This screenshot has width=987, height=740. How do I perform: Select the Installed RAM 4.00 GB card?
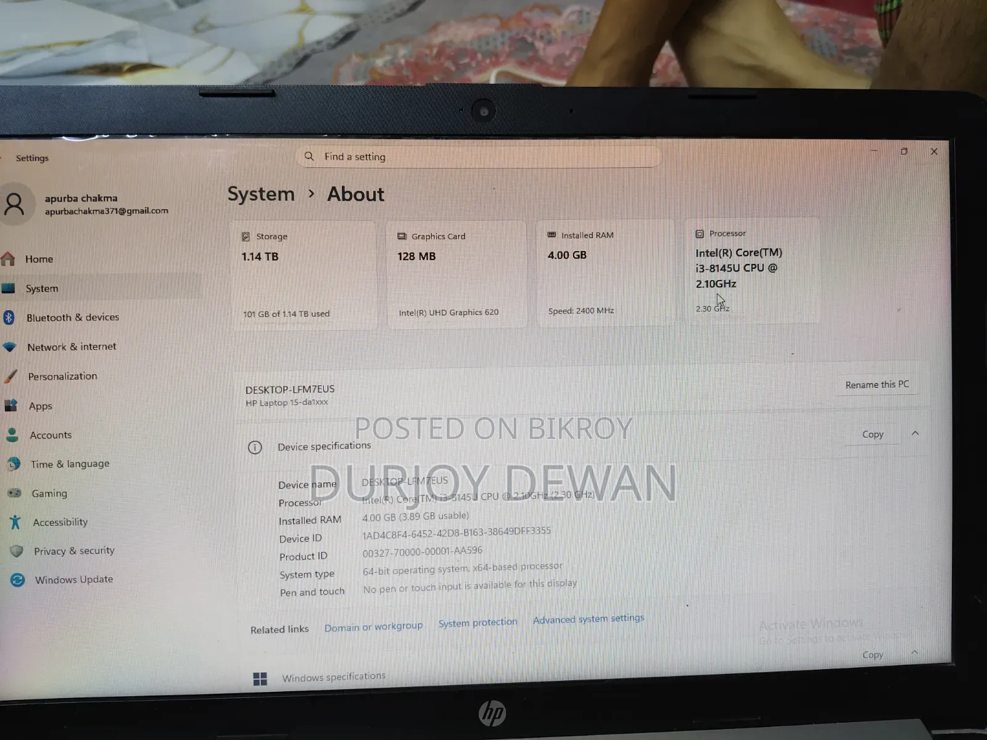pyautogui.click(x=605, y=273)
